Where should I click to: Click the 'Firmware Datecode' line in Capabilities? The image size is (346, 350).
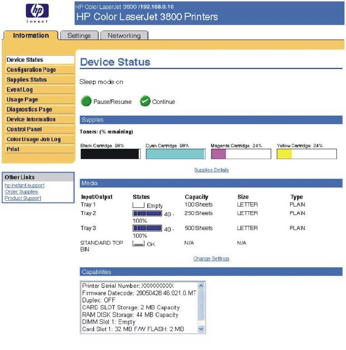coord(139,293)
